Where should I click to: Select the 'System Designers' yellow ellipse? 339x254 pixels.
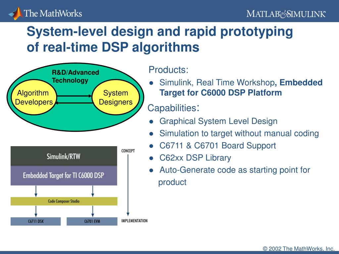click(116, 97)
